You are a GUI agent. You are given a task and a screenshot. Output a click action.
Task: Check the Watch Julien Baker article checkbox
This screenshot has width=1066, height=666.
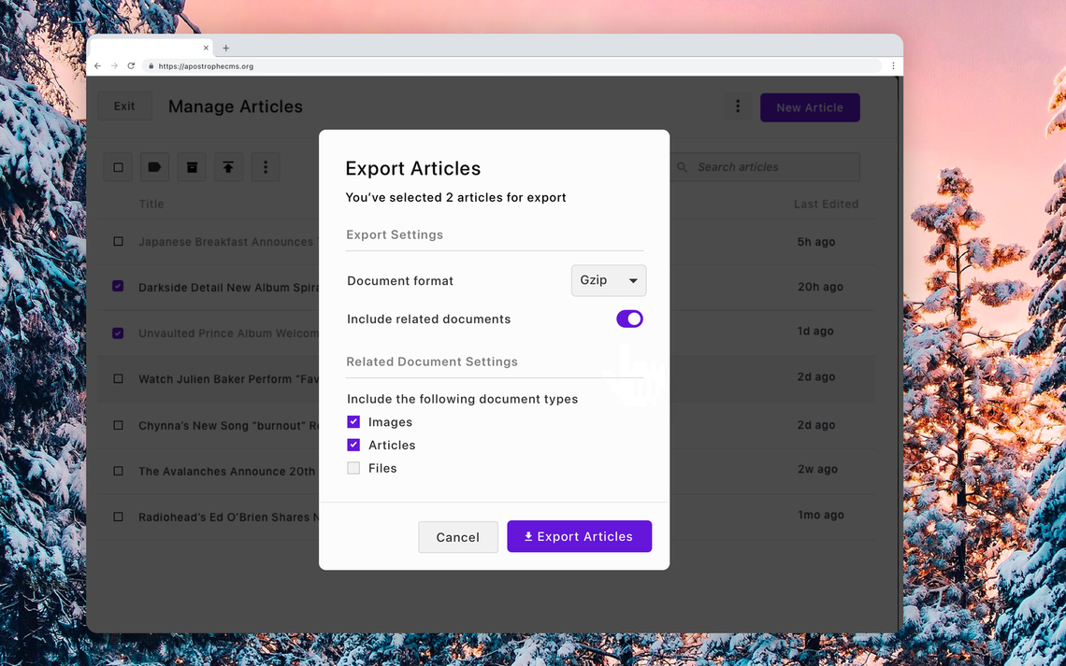pos(119,379)
